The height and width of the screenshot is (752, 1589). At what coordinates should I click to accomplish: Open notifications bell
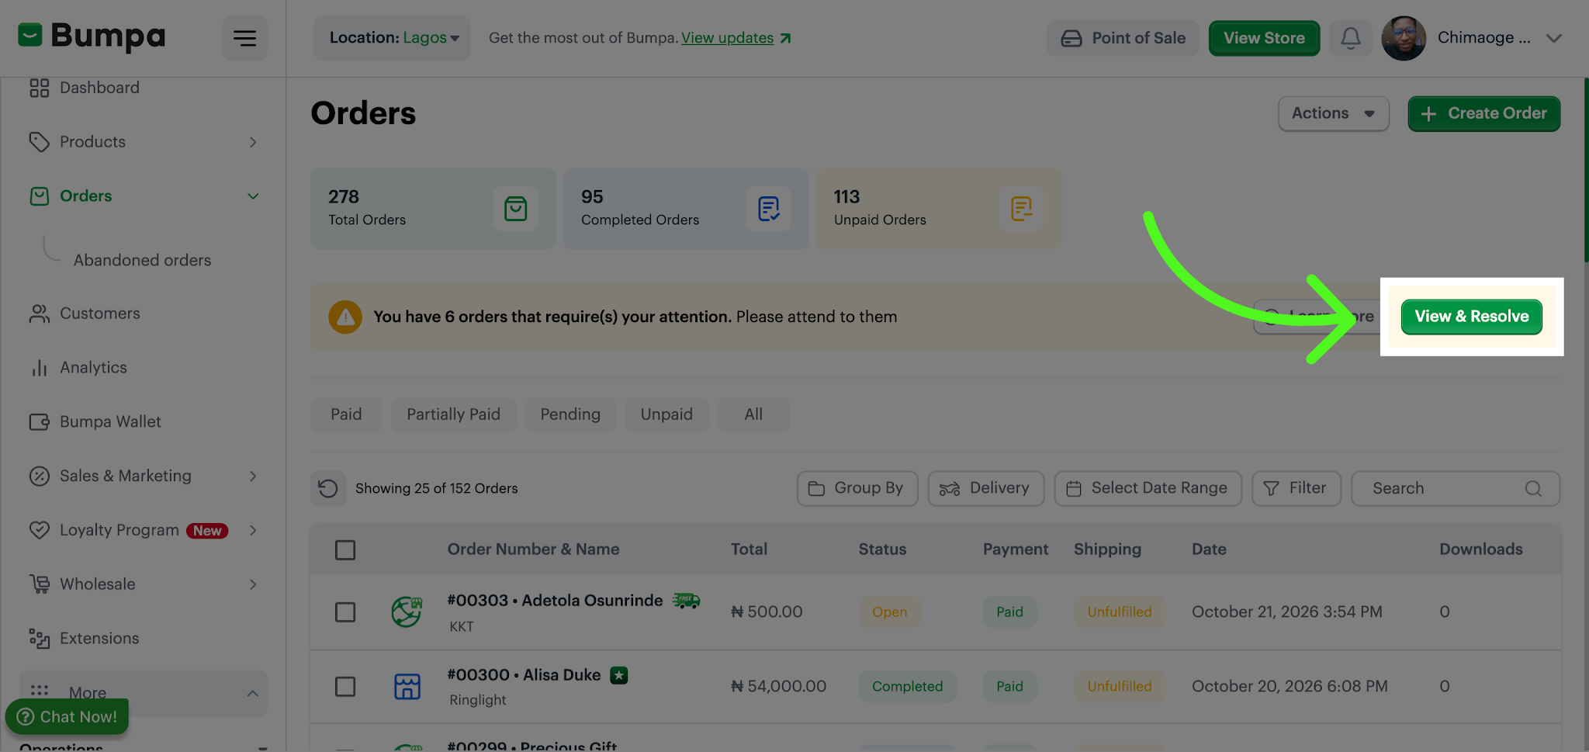1350,38
